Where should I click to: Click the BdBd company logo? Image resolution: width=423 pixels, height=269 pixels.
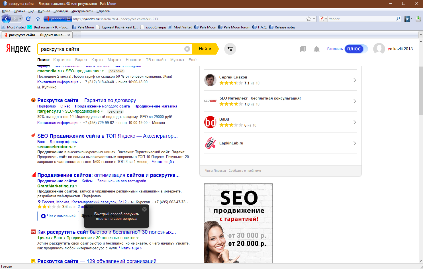(210, 122)
